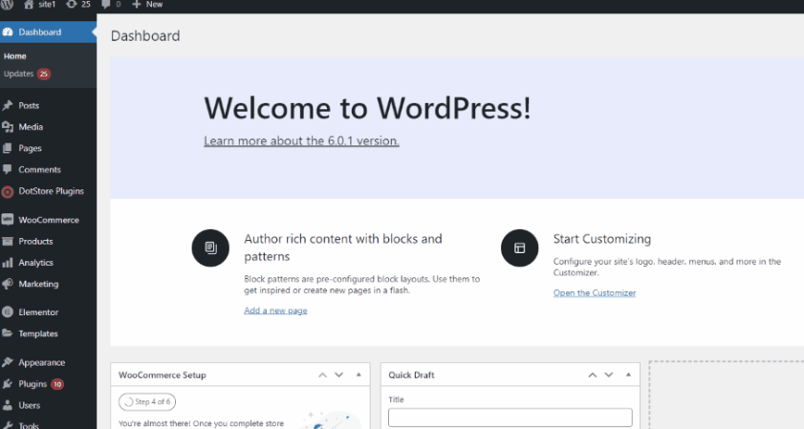This screenshot has width=804, height=429.
Task: Open the Products menu label
Action: tap(36, 242)
